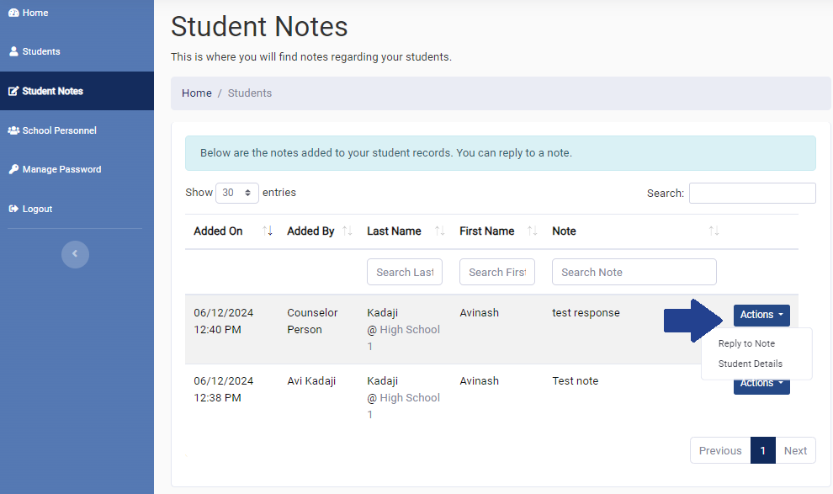
Task: Focus the main Search field
Action: tap(752, 194)
